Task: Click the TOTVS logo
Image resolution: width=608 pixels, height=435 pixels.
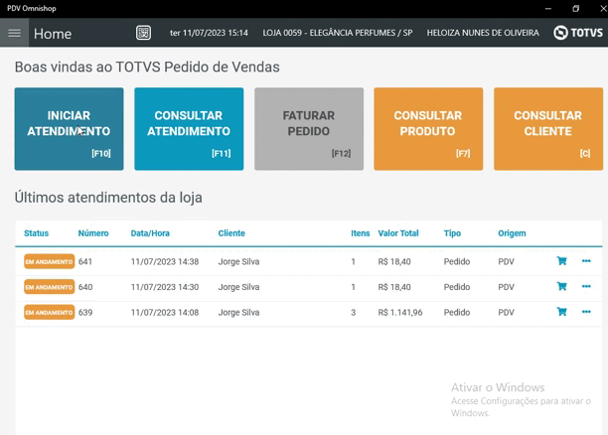Action: [x=578, y=33]
